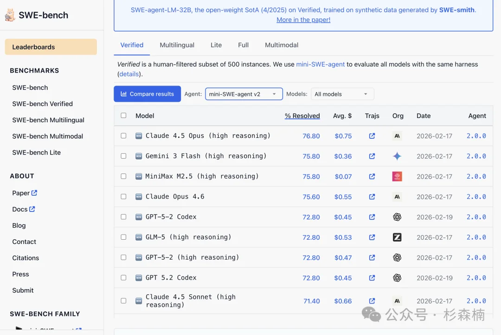501x335 pixels.
Task: Expand the All models dropdown
Action: [x=342, y=94]
